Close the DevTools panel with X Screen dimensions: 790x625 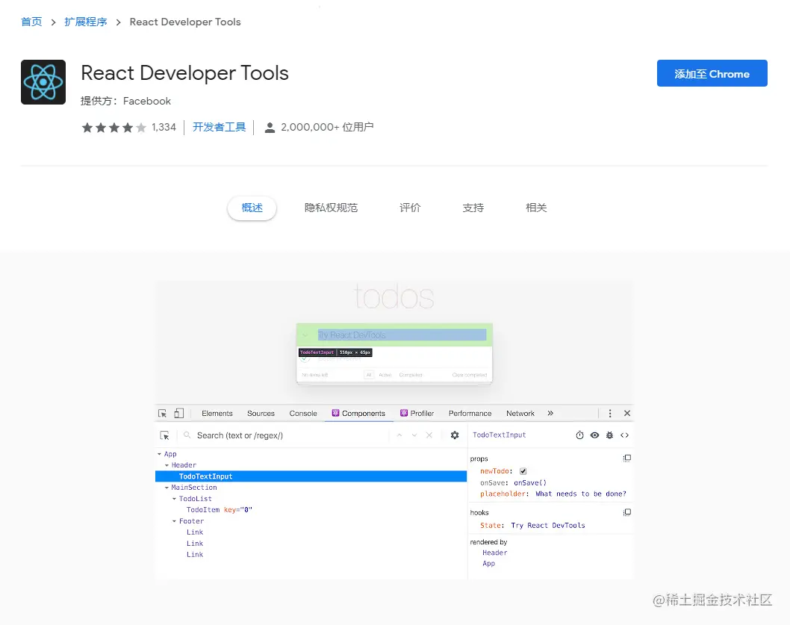[x=627, y=414]
